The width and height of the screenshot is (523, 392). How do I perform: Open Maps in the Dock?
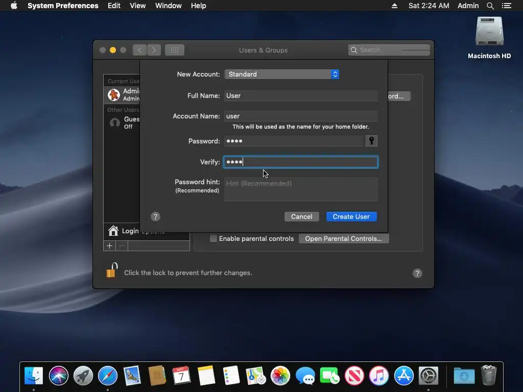[255, 376]
